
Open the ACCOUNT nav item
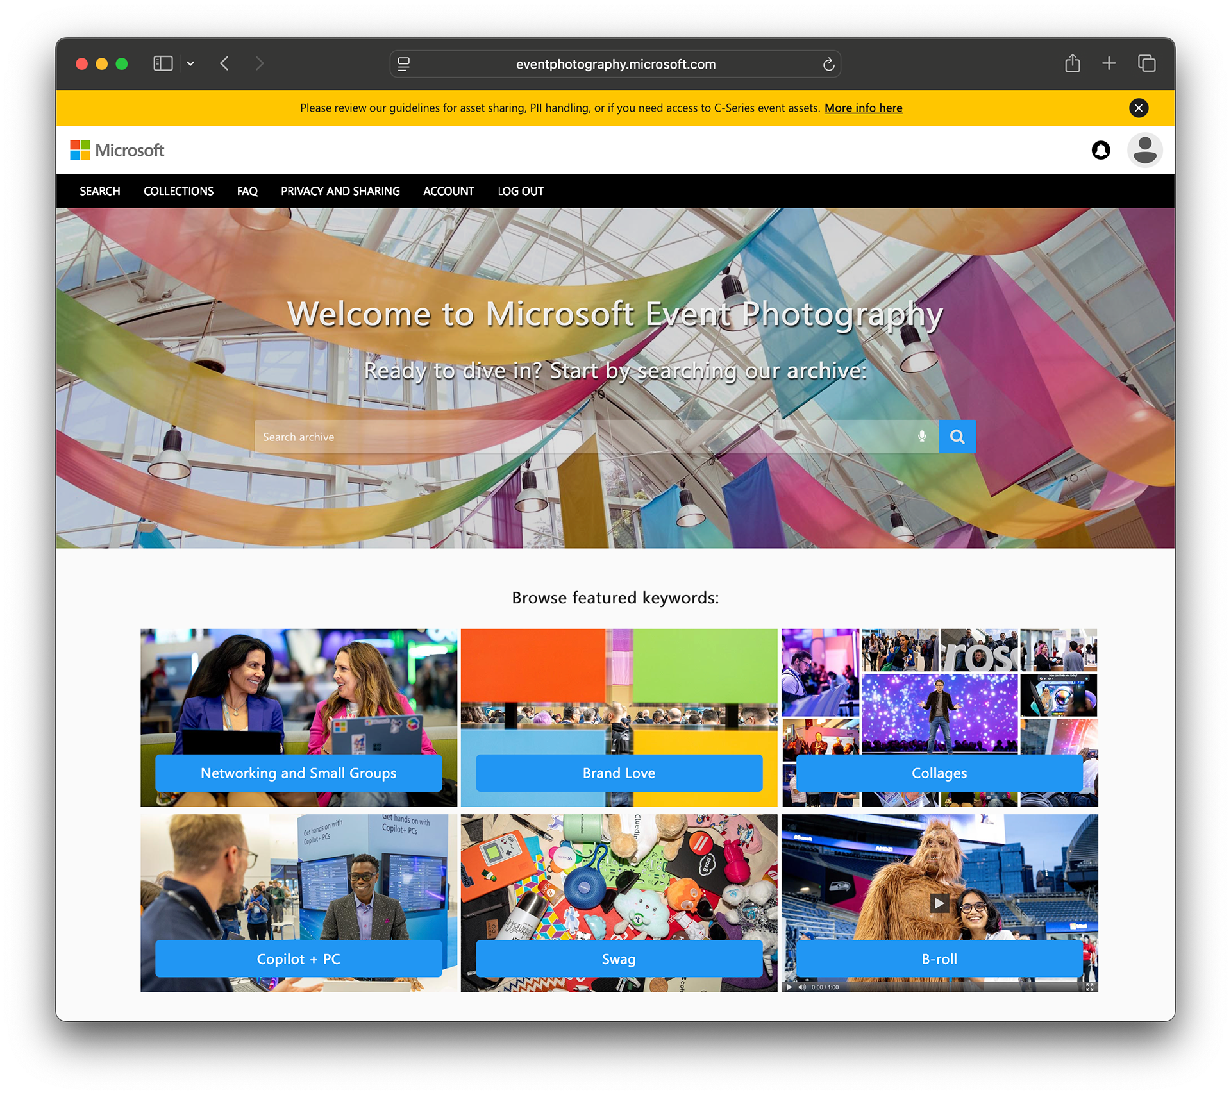tap(449, 191)
